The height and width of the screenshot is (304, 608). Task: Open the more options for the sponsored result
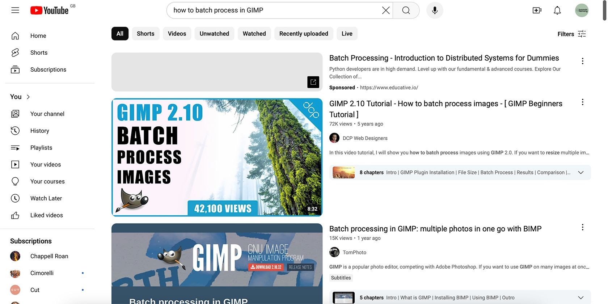582,61
